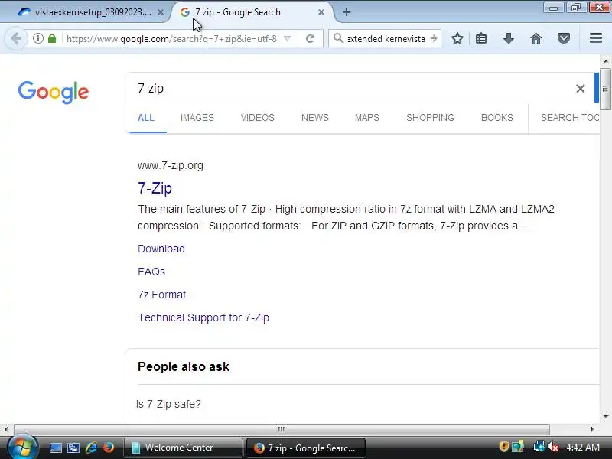The width and height of the screenshot is (612, 459).
Task: Click the taskbar clock 4:42 AM
Action: point(583,447)
